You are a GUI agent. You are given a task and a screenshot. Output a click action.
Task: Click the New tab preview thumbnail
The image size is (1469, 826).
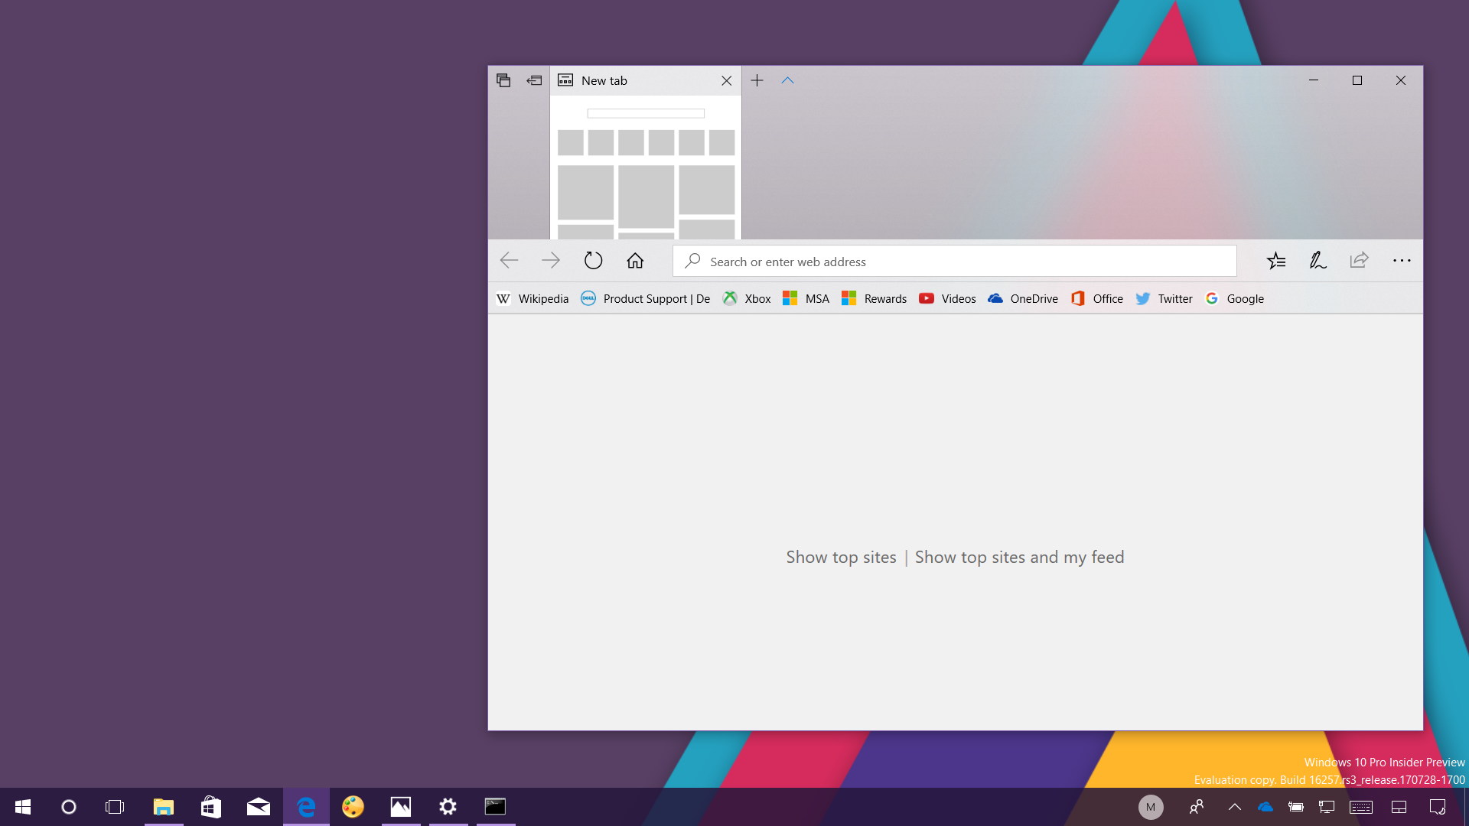[x=646, y=168]
